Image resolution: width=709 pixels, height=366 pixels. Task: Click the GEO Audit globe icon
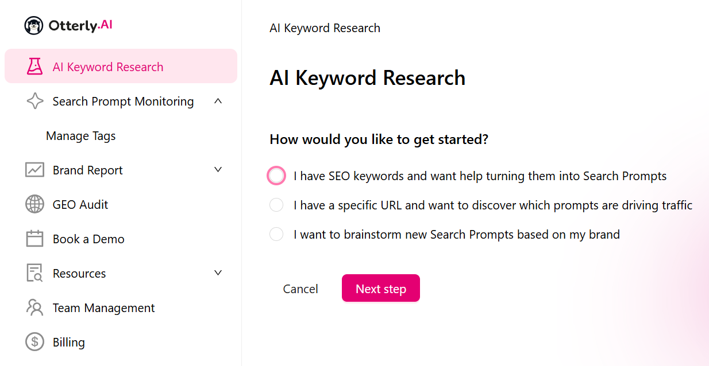tap(34, 205)
